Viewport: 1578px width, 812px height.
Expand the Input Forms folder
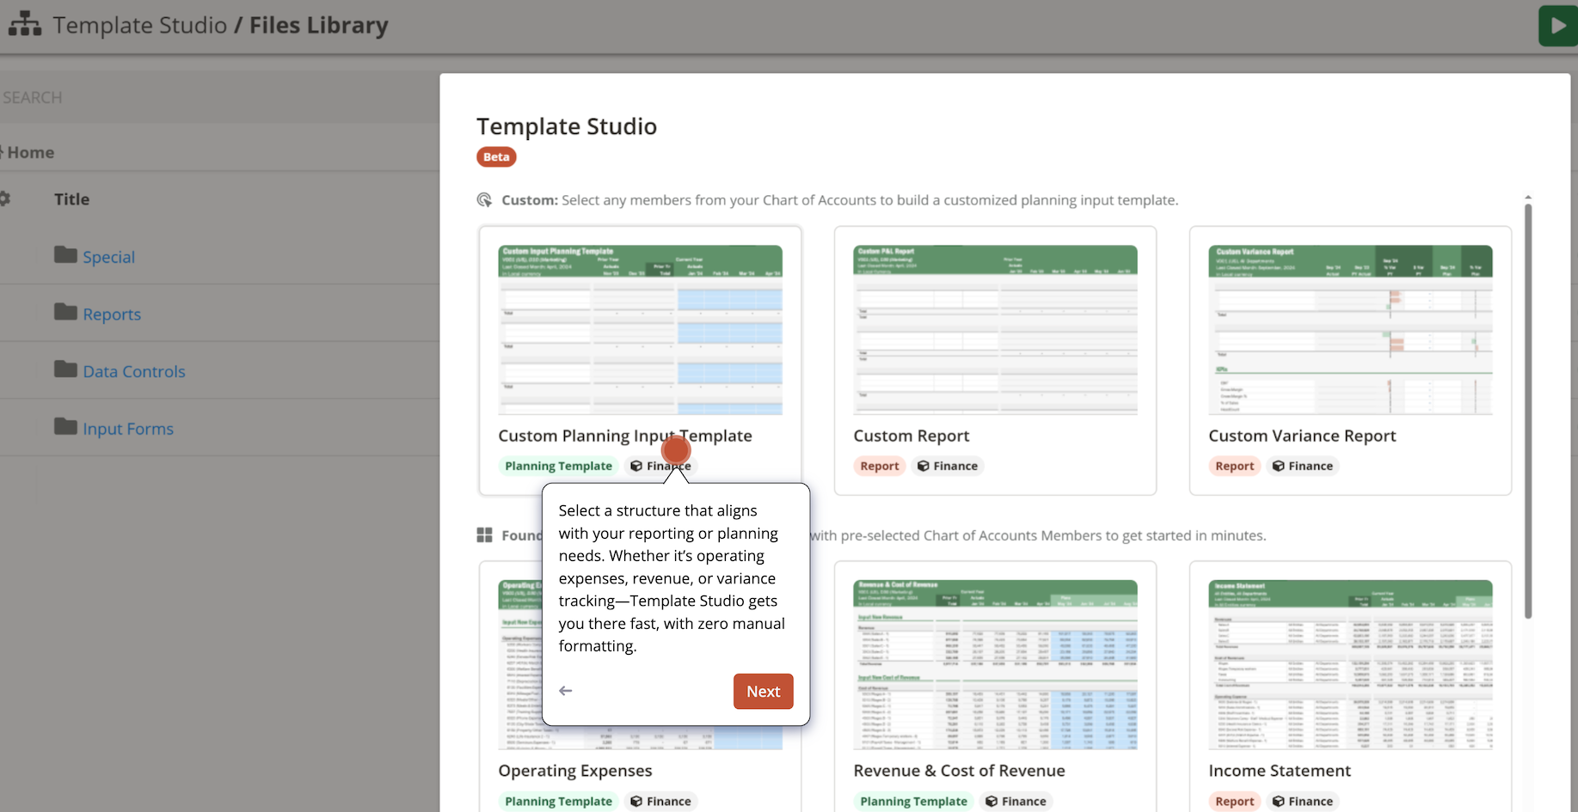pos(127,428)
